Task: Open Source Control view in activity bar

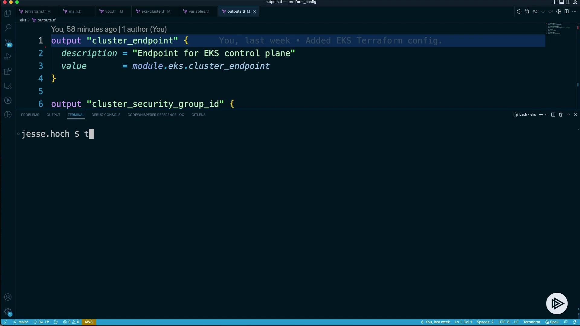Action: pyautogui.click(x=8, y=43)
